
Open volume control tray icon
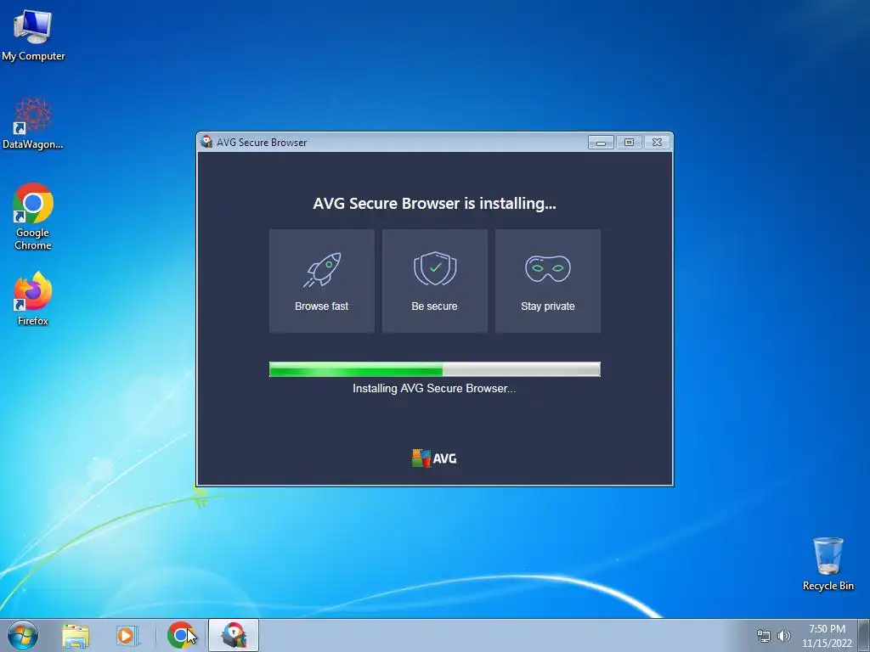tap(783, 636)
